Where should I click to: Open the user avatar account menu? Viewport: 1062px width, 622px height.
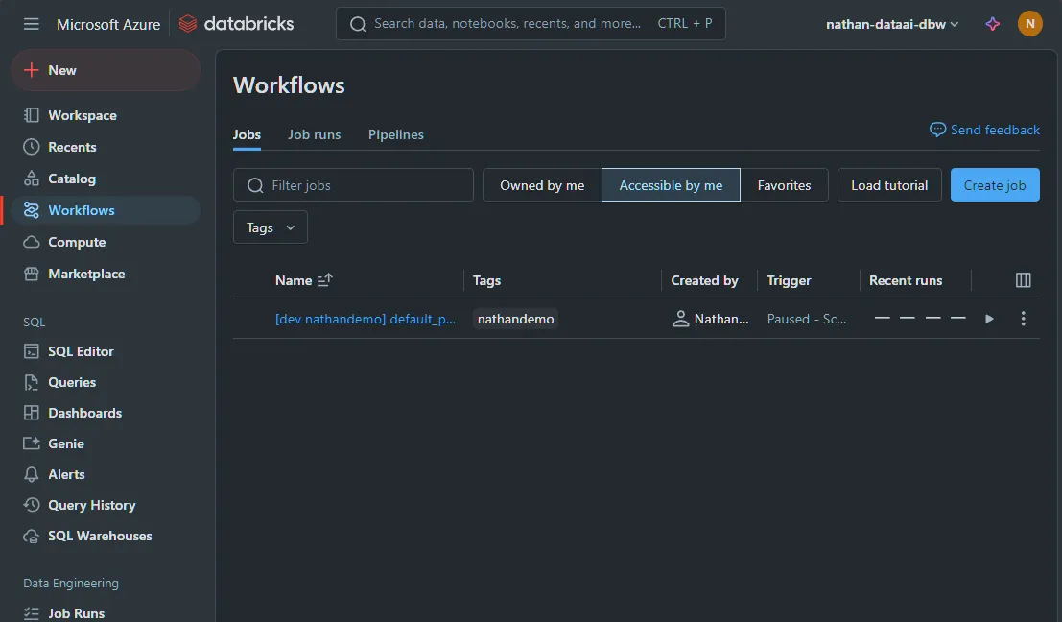[x=1029, y=24]
